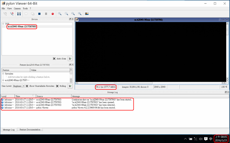Open the User Level Beginner dropdown
230x143 pixels.
(x=23, y=86)
